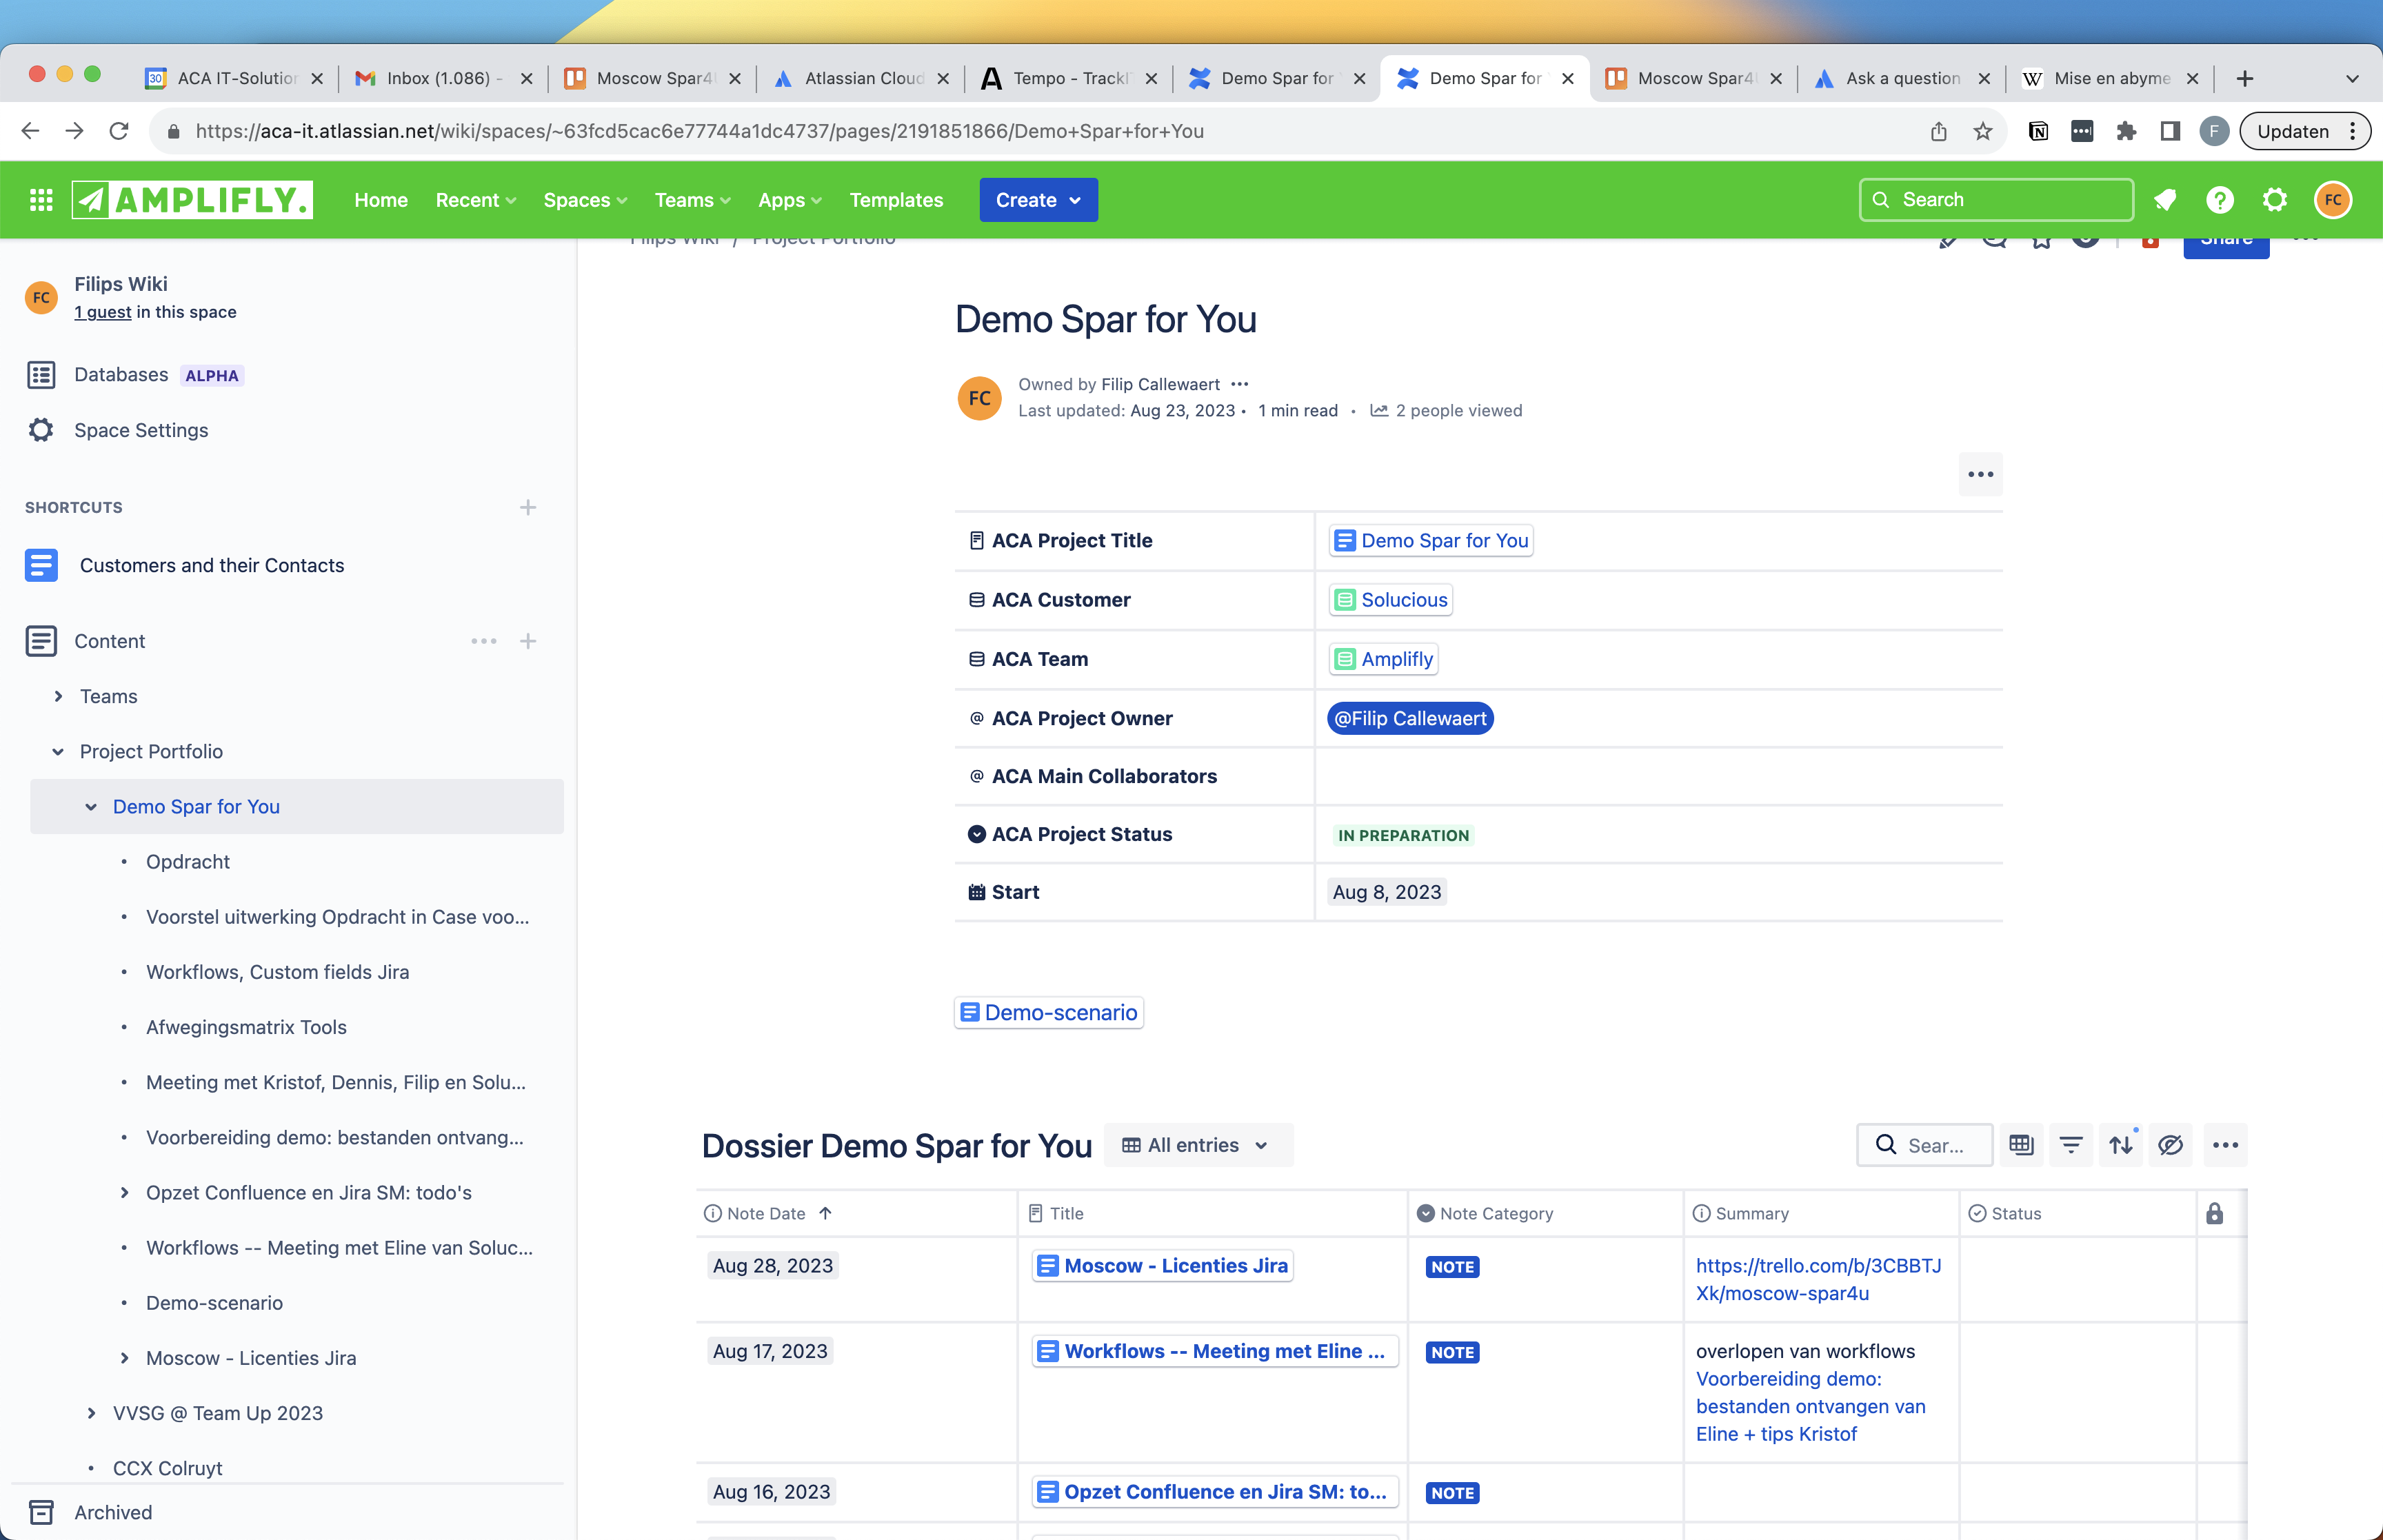Open the Notion extension icon
Image resolution: width=2383 pixels, height=1540 pixels.
[x=2038, y=131]
